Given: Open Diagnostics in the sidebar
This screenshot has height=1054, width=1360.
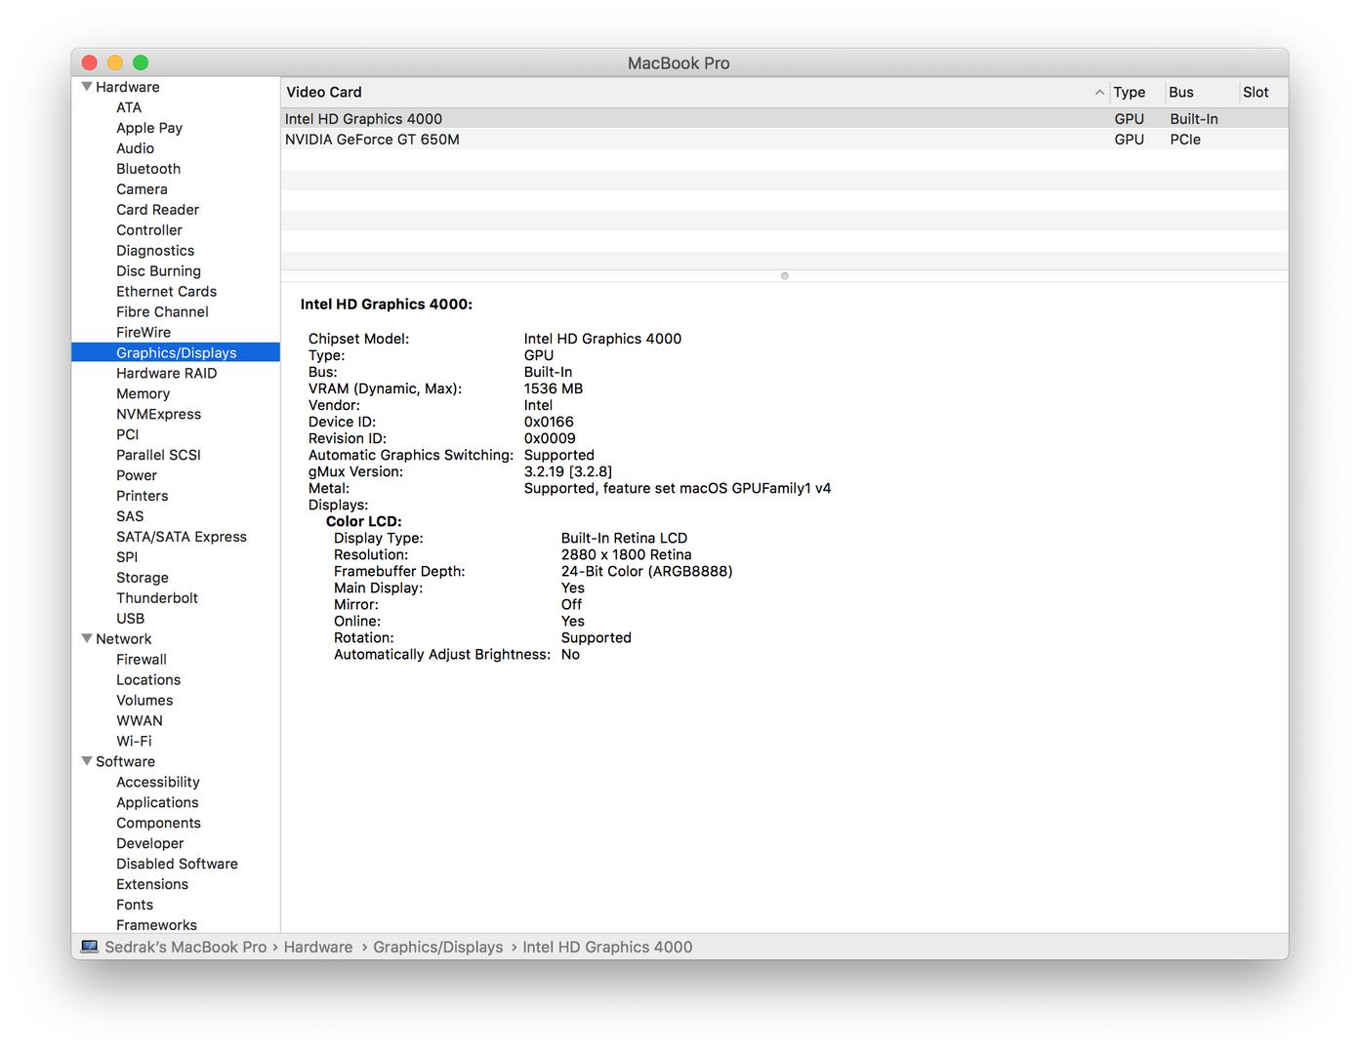Looking at the screenshot, I should tap(155, 251).
